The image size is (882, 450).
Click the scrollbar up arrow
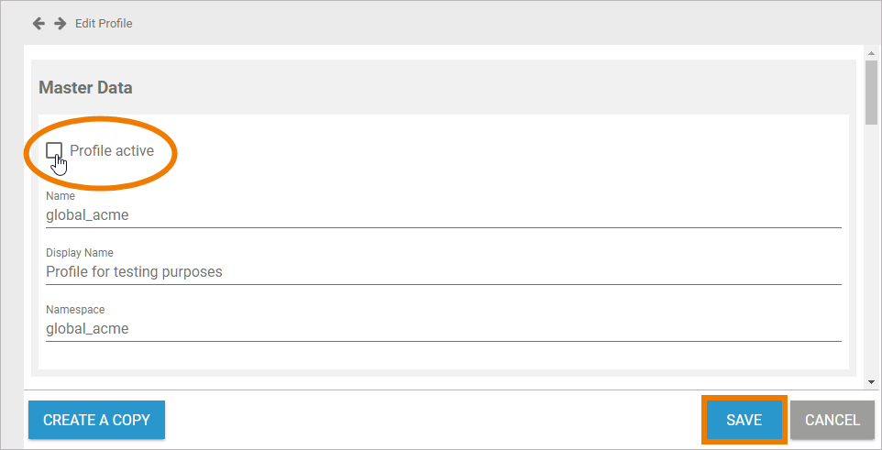(x=871, y=53)
